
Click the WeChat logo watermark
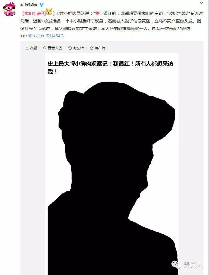[x=176, y=265]
